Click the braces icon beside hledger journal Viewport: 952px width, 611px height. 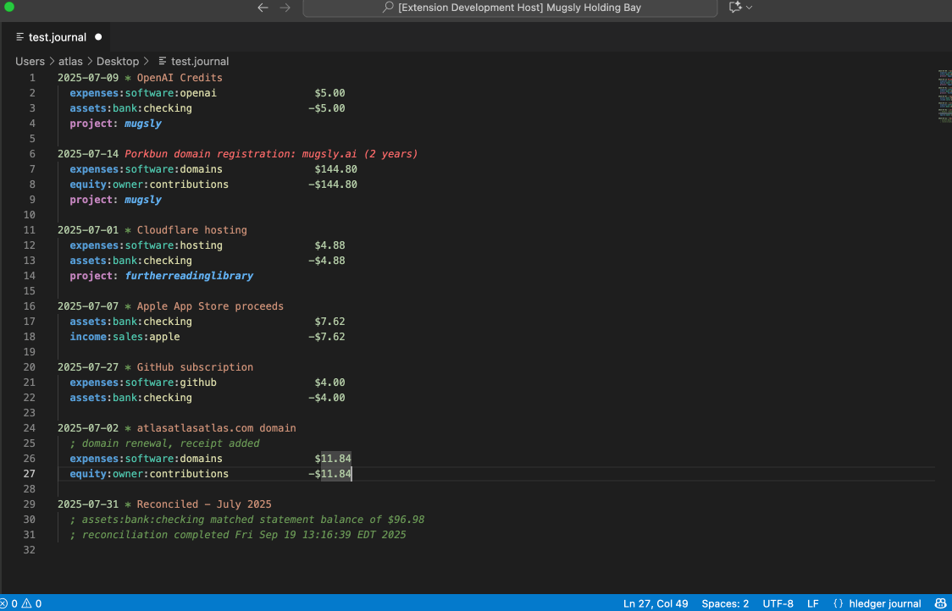coord(837,603)
